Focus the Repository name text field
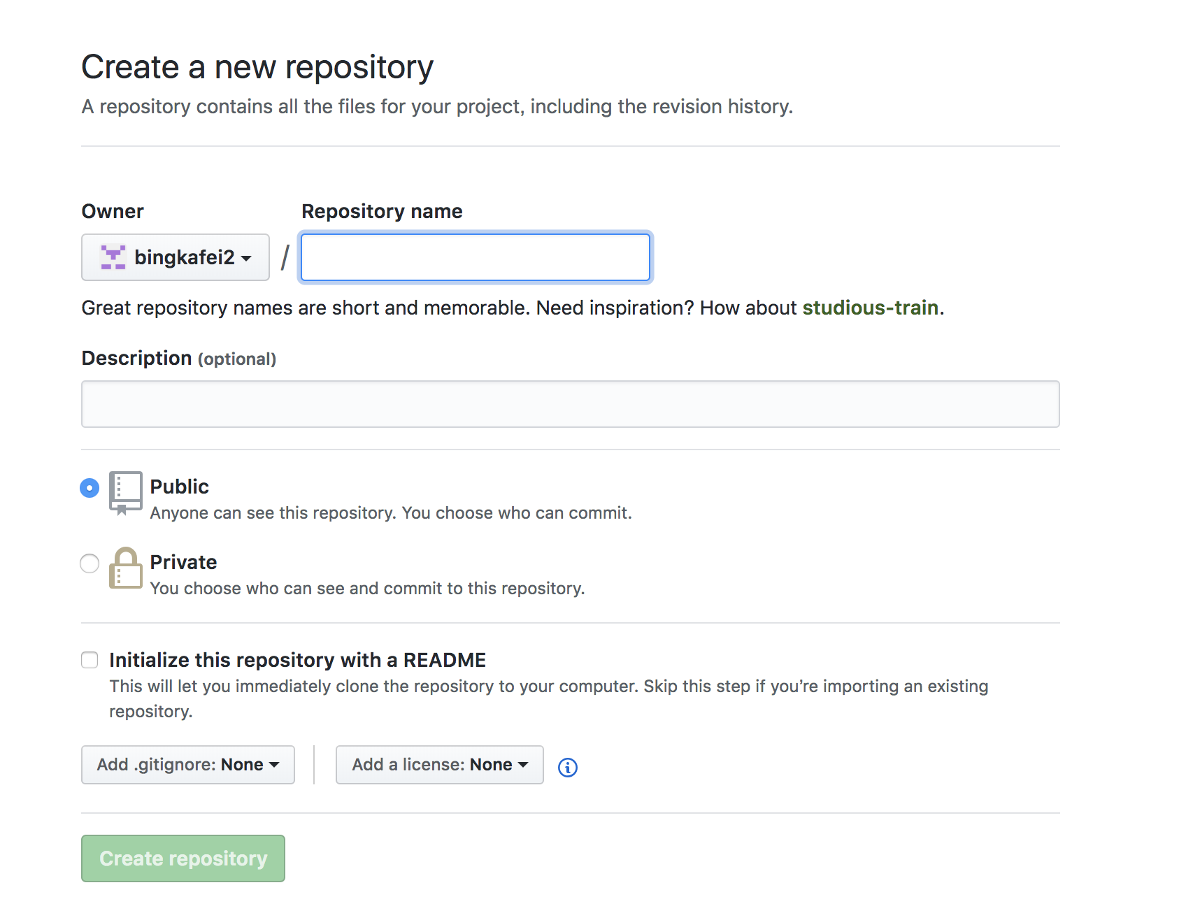Viewport: 1179px width, 913px height. [476, 257]
